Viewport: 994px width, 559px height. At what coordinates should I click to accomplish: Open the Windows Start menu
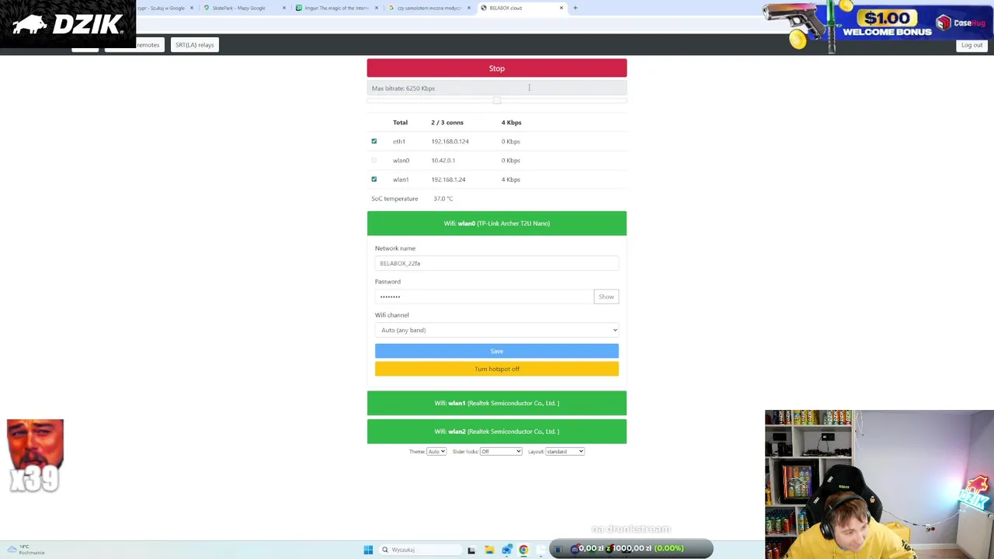tap(368, 550)
